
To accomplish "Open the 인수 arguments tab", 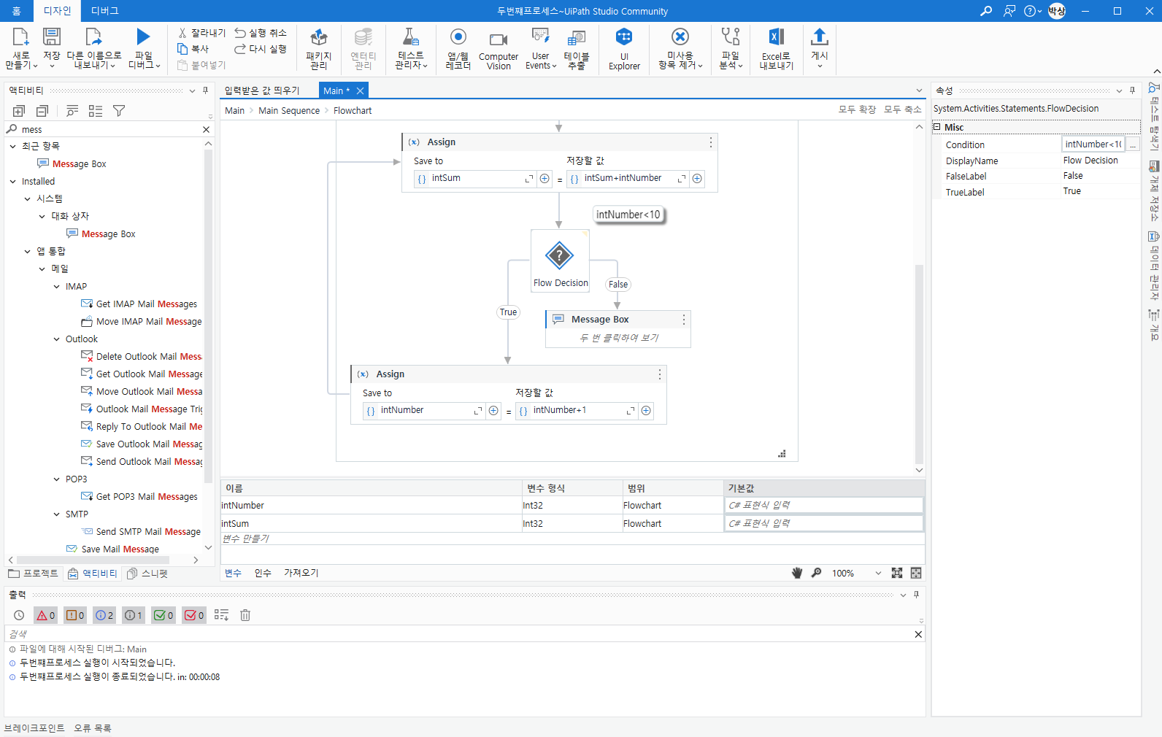I will coord(263,573).
